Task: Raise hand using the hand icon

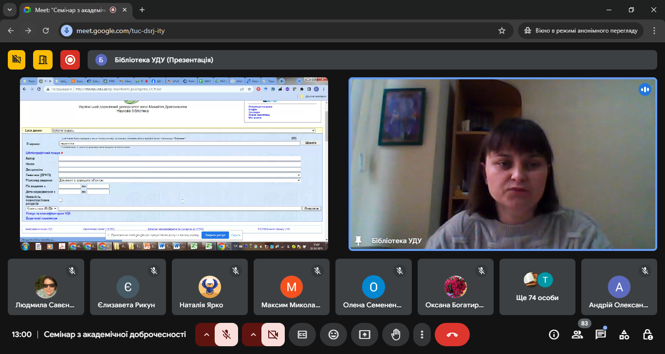Action: (396, 335)
